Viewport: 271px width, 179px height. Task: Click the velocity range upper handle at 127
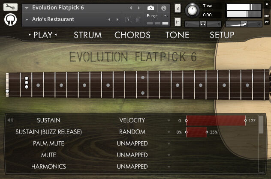point(245,120)
